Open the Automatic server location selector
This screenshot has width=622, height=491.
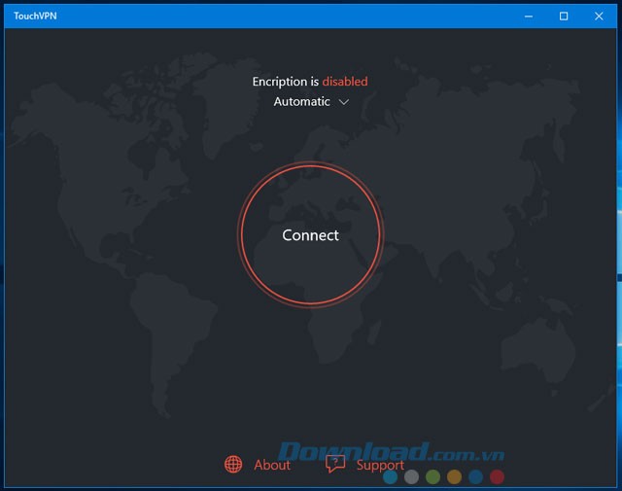(302, 102)
